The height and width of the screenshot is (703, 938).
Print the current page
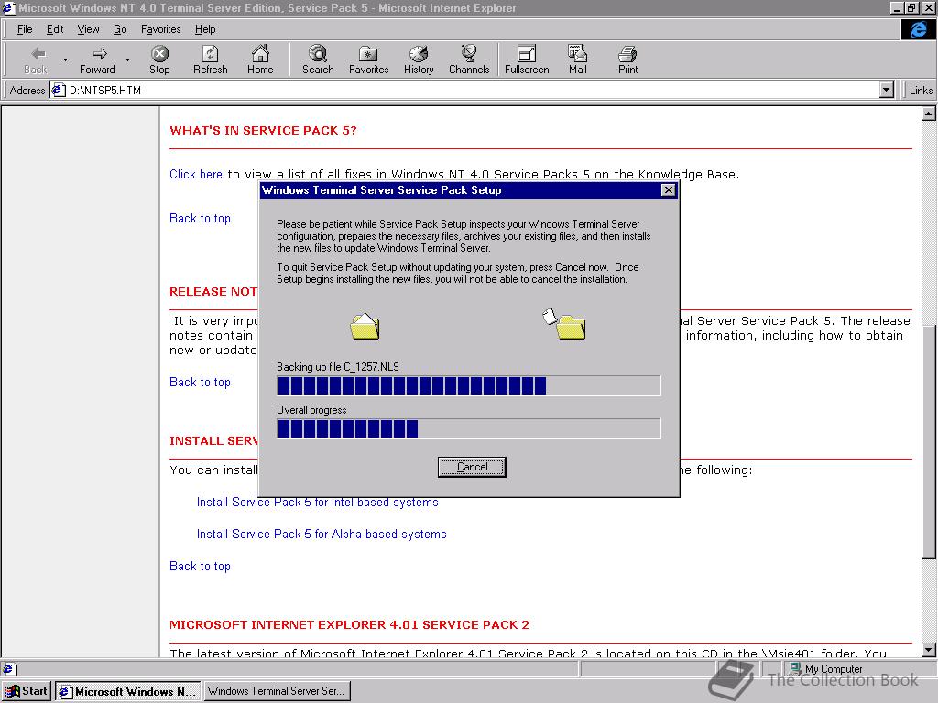[x=627, y=58]
